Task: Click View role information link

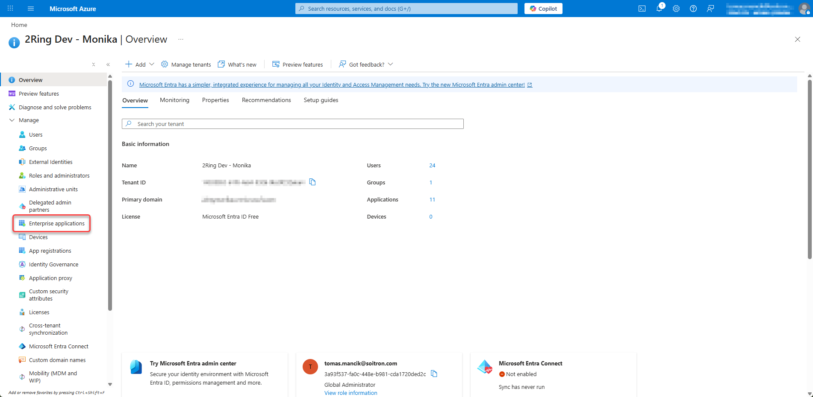Action: [351, 393]
